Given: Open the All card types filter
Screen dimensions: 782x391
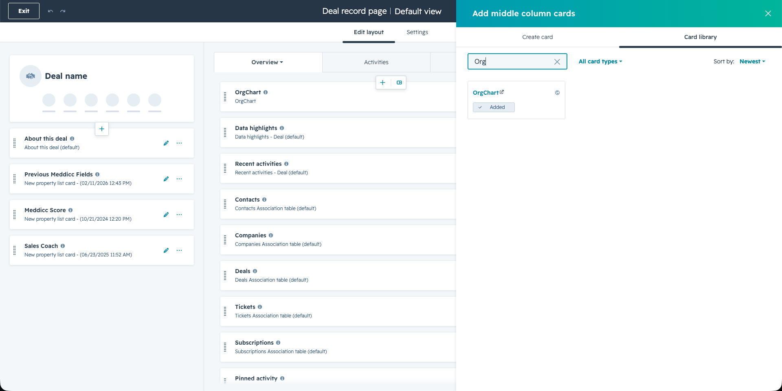Looking at the screenshot, I should pyautogui.click(x=600, y=61).
